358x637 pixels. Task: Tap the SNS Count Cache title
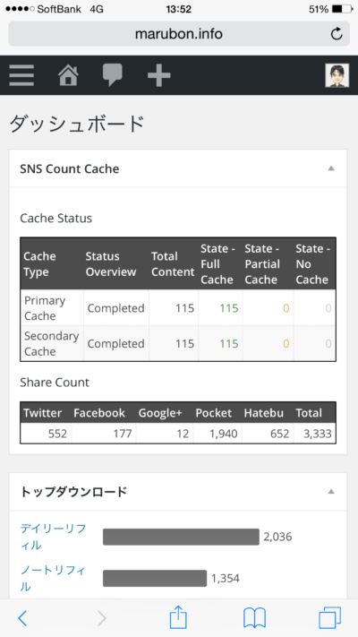click(70, 168)
